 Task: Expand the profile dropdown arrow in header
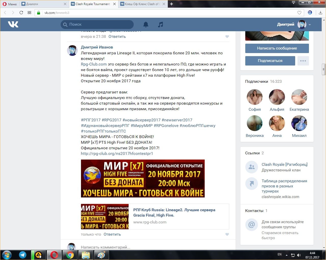tap(310, 25)
